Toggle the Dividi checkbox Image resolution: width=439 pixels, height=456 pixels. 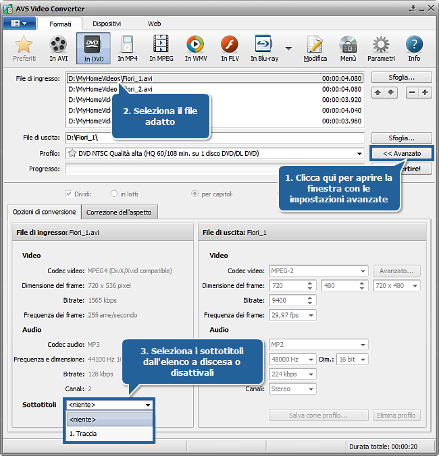(69, 194)
